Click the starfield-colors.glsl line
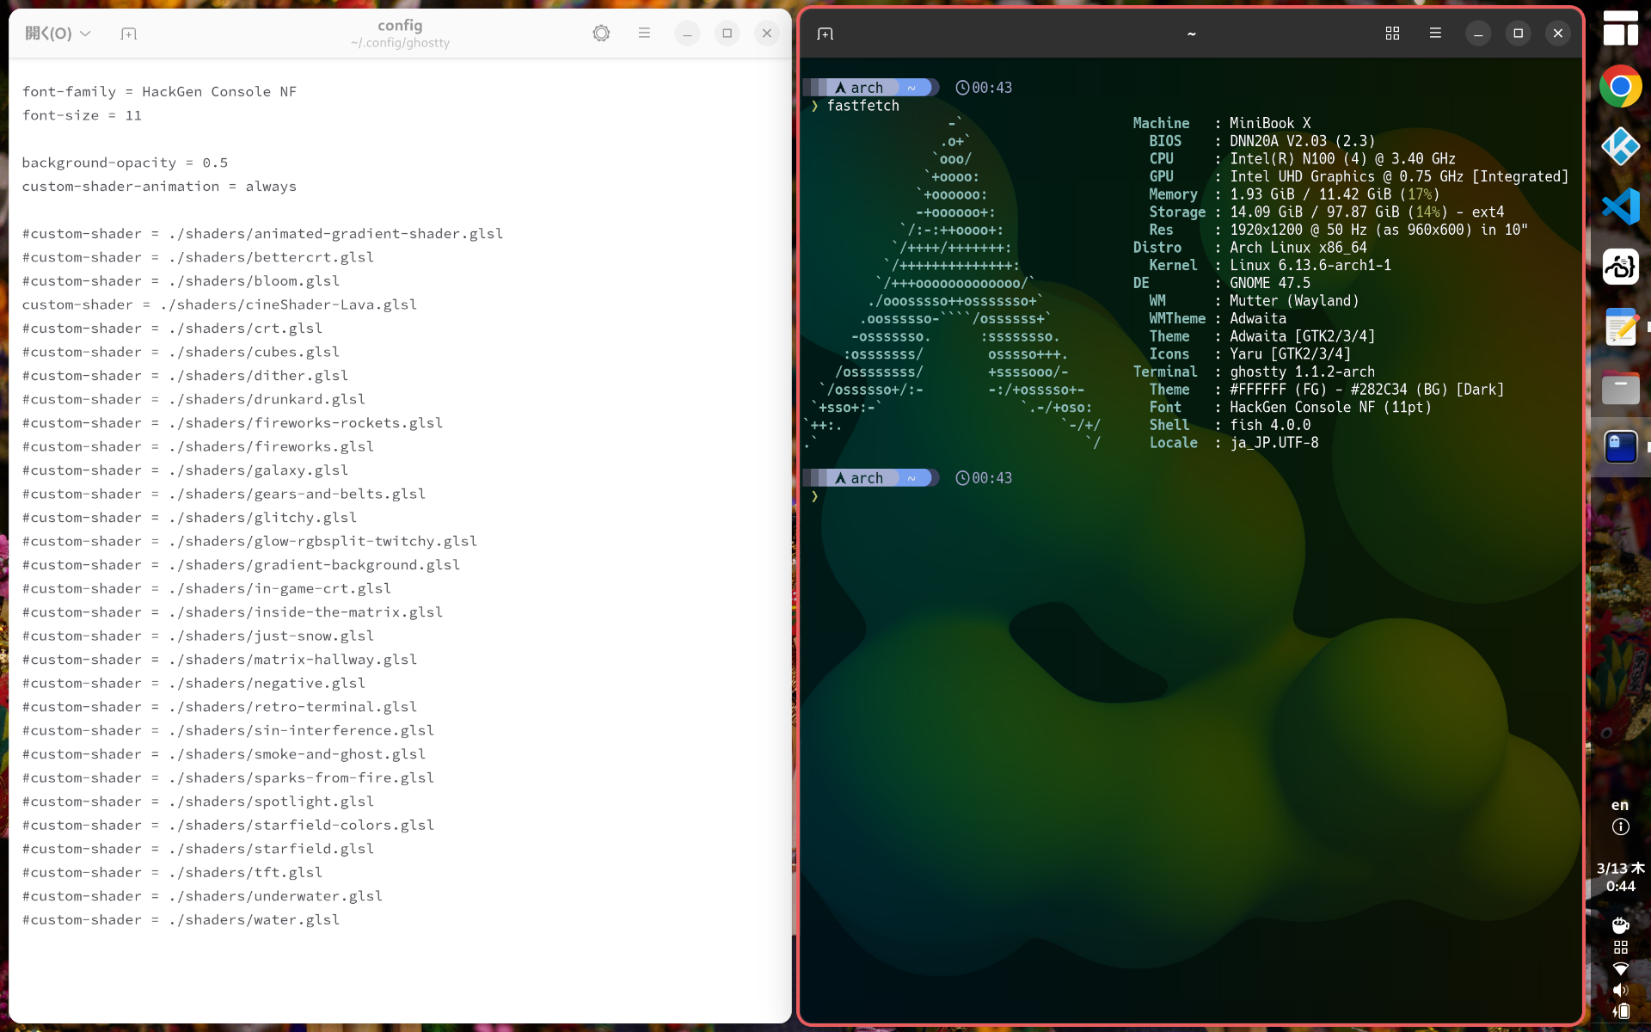Image resolution: width=1651 pixels, height=1032 pixels. 228,825
